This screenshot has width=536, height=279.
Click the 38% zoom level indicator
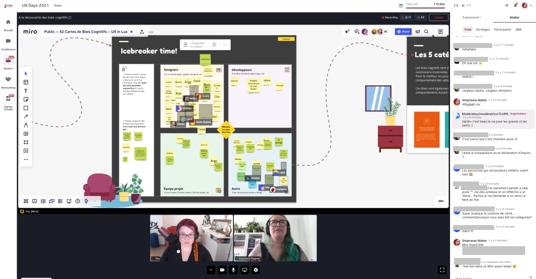441,201
